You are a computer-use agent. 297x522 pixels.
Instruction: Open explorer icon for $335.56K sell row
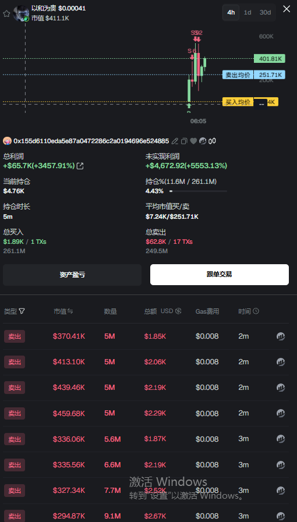tap(281, 465)
